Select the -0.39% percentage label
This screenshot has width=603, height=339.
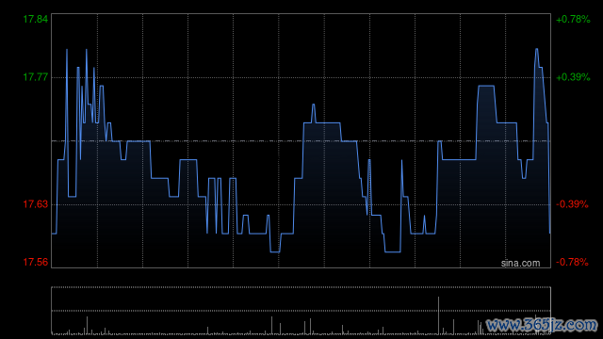(x=572, y=204)
